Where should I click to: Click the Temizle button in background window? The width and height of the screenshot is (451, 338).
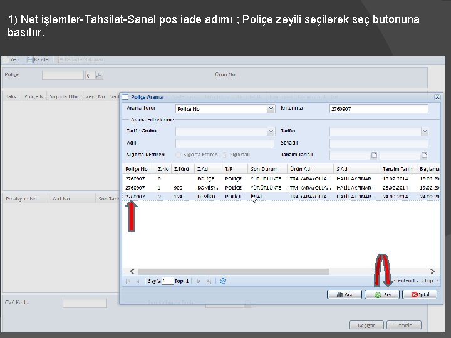click(x=404, y=325)
